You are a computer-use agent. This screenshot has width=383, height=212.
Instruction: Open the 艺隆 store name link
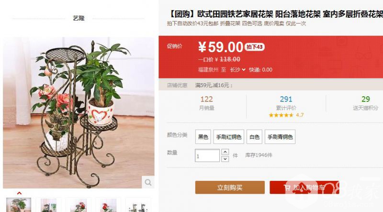click(79, 18)
